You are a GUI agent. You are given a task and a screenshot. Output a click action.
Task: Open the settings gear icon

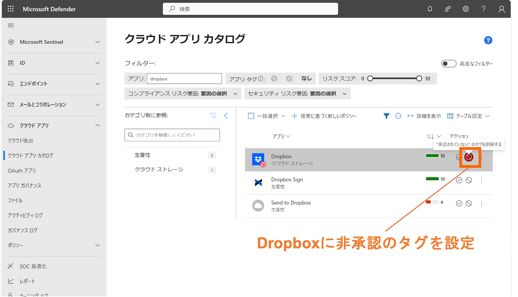coord(466,9)
